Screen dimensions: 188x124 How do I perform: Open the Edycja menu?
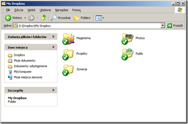(x=19, y=10)
